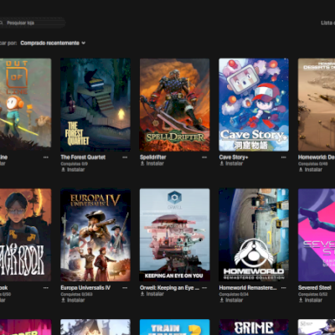Screen dimensions: 335x335
Task: Open the Homeworld Deserts cover thumbnail
Action: [317, 105]
